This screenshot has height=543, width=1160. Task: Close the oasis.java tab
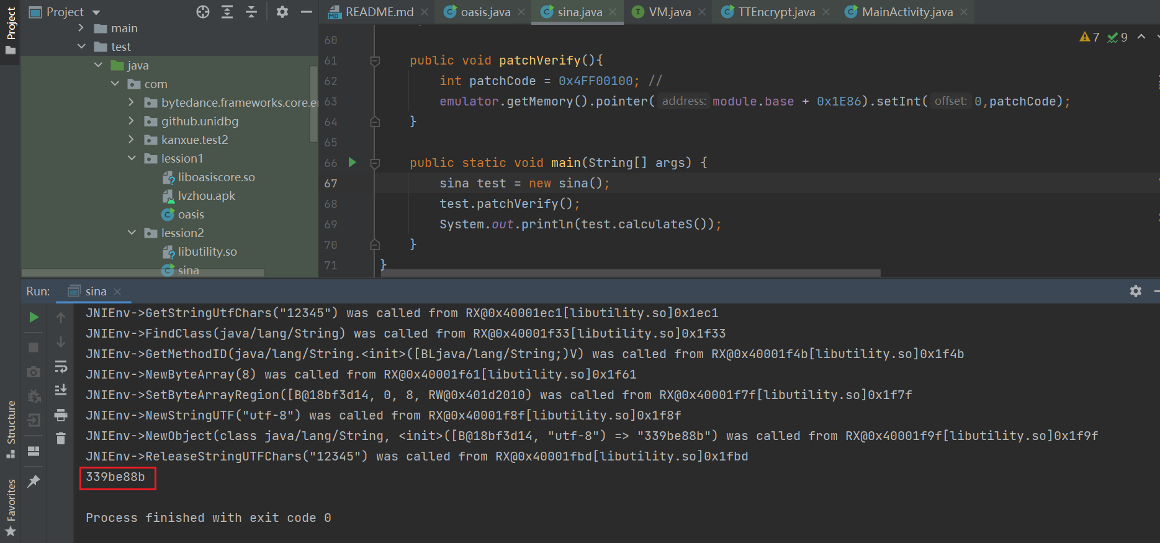[521, 12]
